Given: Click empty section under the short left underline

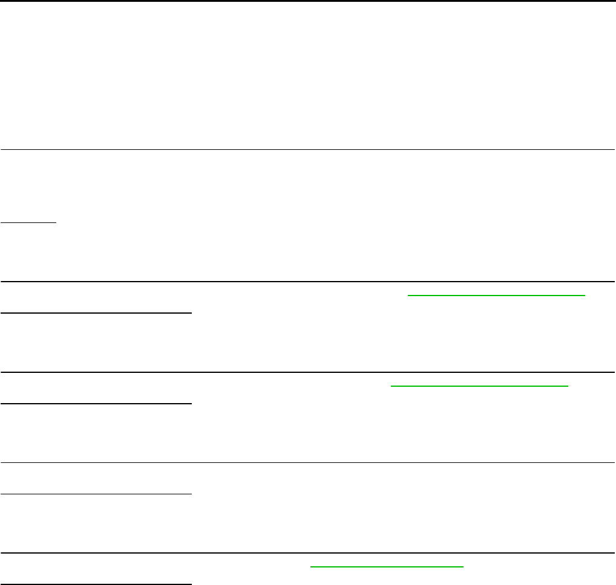Looking at the screenshot, I should click(307, 252).
